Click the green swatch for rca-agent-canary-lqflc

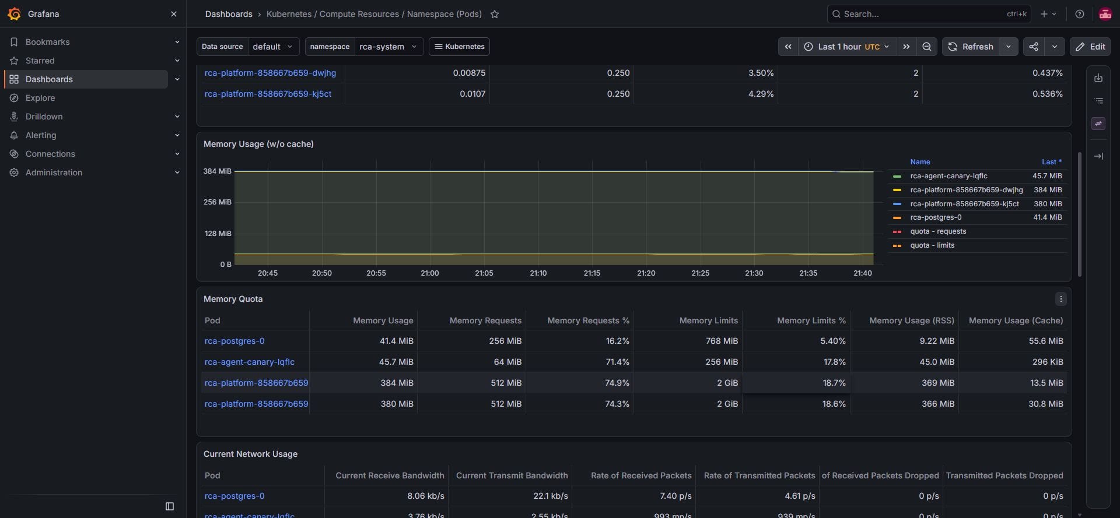pos(897,176)
